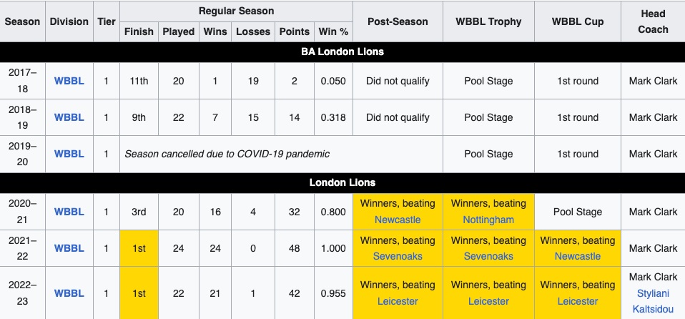Open Leicester link in 2022–23 Post-Season cell

pos(398,302)
